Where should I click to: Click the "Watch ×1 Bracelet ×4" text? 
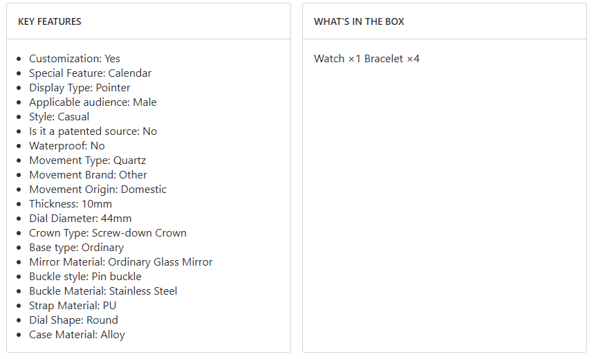click(x=366, y=59)
